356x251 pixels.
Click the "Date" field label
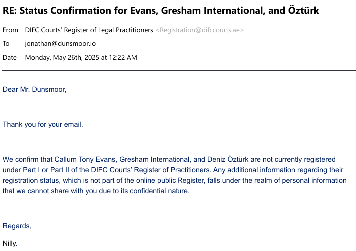pyautogui.click(x=10, y=57)
